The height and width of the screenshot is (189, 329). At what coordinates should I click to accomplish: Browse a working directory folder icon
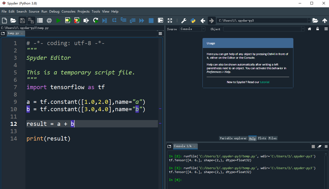tap(315, 20)
